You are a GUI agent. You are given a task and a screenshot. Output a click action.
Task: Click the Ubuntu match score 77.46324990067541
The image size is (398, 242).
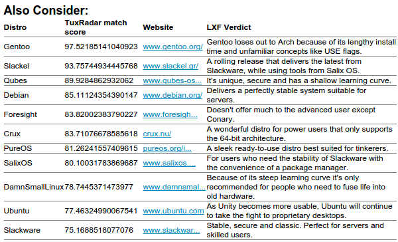point(101,211)
